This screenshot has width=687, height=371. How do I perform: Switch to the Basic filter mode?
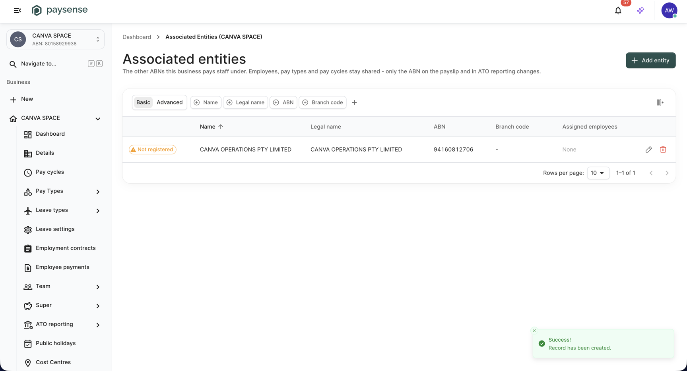pos(143,102)
